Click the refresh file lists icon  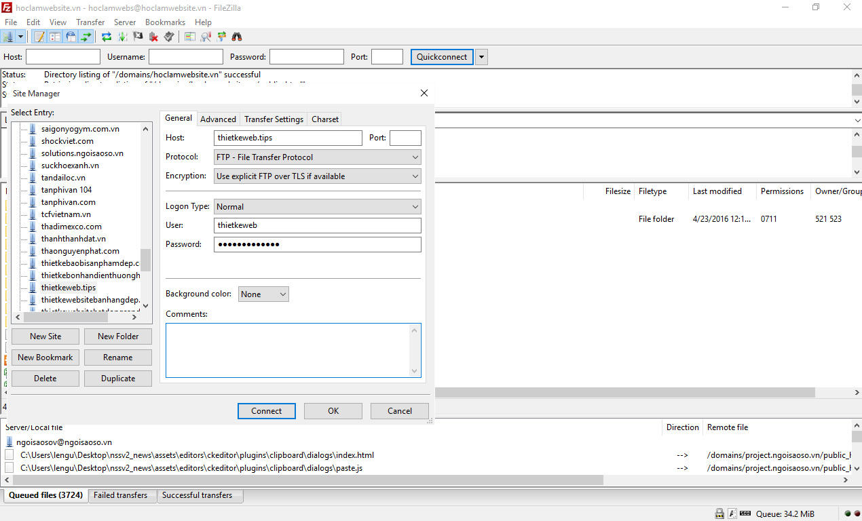(x=107, y=37)
